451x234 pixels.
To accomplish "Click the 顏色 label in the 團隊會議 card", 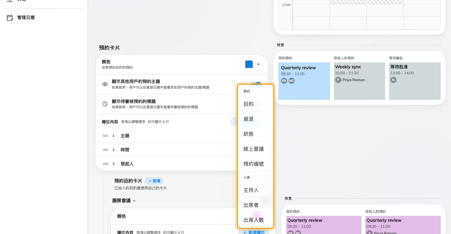I will click(x=122, y=216).
